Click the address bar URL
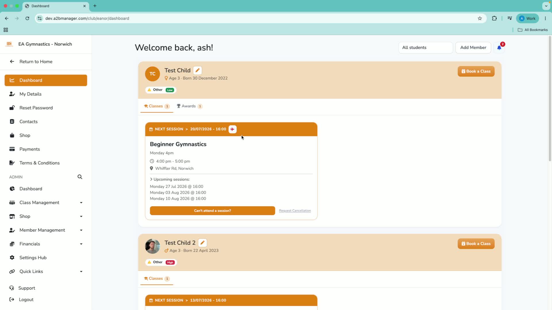The image size is (552, 310). tap(87, 18)
